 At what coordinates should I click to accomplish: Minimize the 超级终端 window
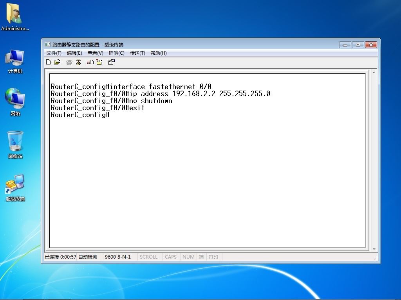tap(345, 45)
